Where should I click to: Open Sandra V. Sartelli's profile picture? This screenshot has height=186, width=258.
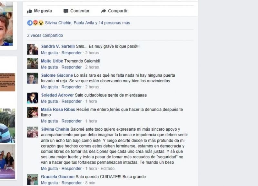pyautogui.click(x=33, y=49)
